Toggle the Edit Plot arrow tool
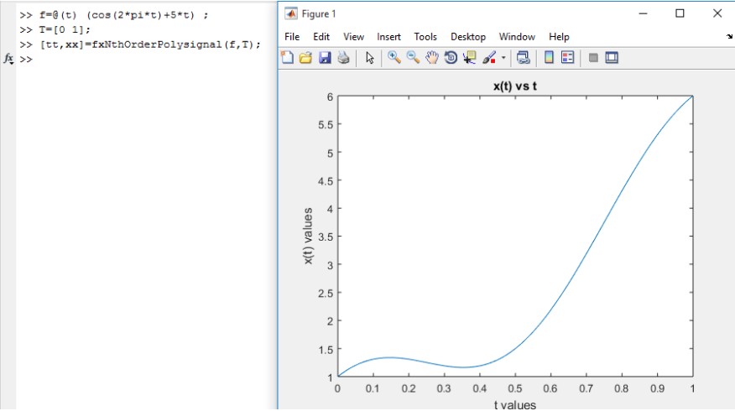 369,58
